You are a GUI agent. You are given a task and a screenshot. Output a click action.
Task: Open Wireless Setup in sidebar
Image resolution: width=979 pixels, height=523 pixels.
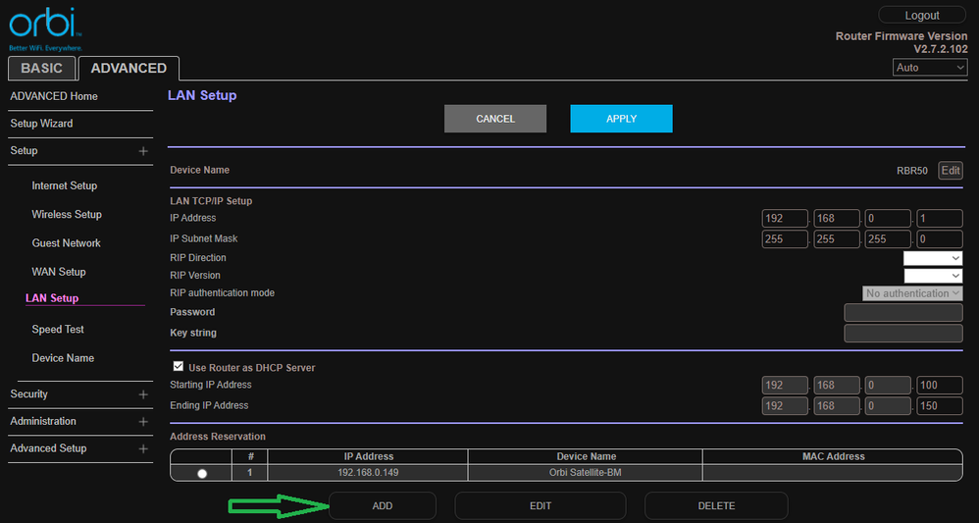(x=67, y=215)
